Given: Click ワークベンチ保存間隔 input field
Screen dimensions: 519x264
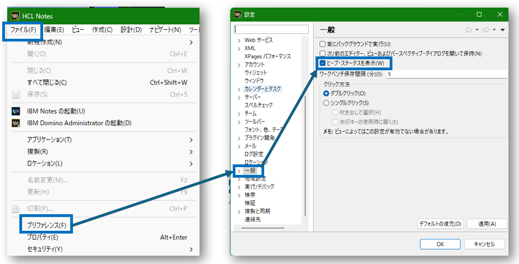Looking at the screenshot, I should (x=445, y=74).
